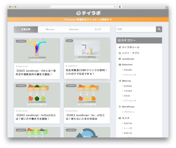Click the JavaScript tag on for...of article

(x=71, y=86)
